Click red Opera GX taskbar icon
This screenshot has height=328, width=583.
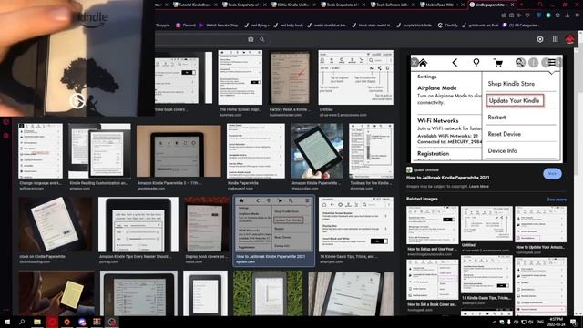click(52, 322)
